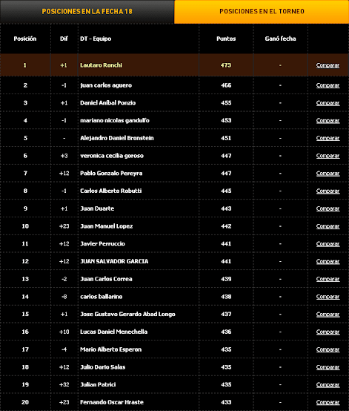The height and width of the screenshot is (411, 349).
Task: Select the name juan carlos aguero
Action: point(106,85)
